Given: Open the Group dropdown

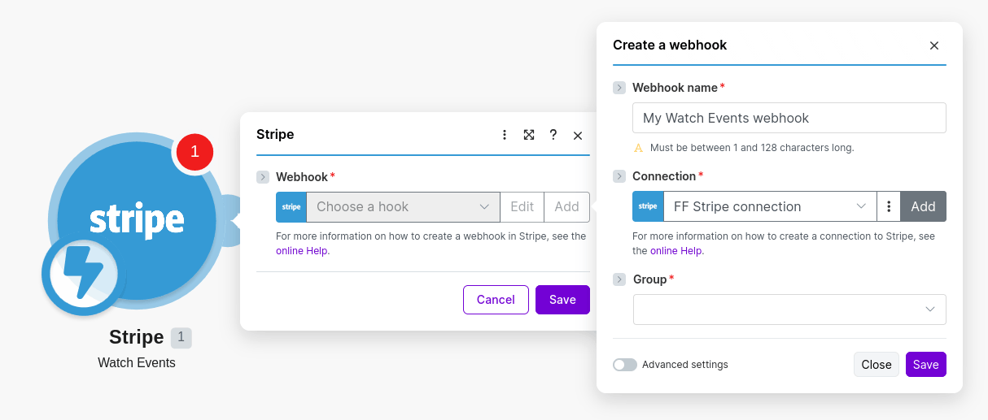Looking at the screenshot, I should coord(789,310).
